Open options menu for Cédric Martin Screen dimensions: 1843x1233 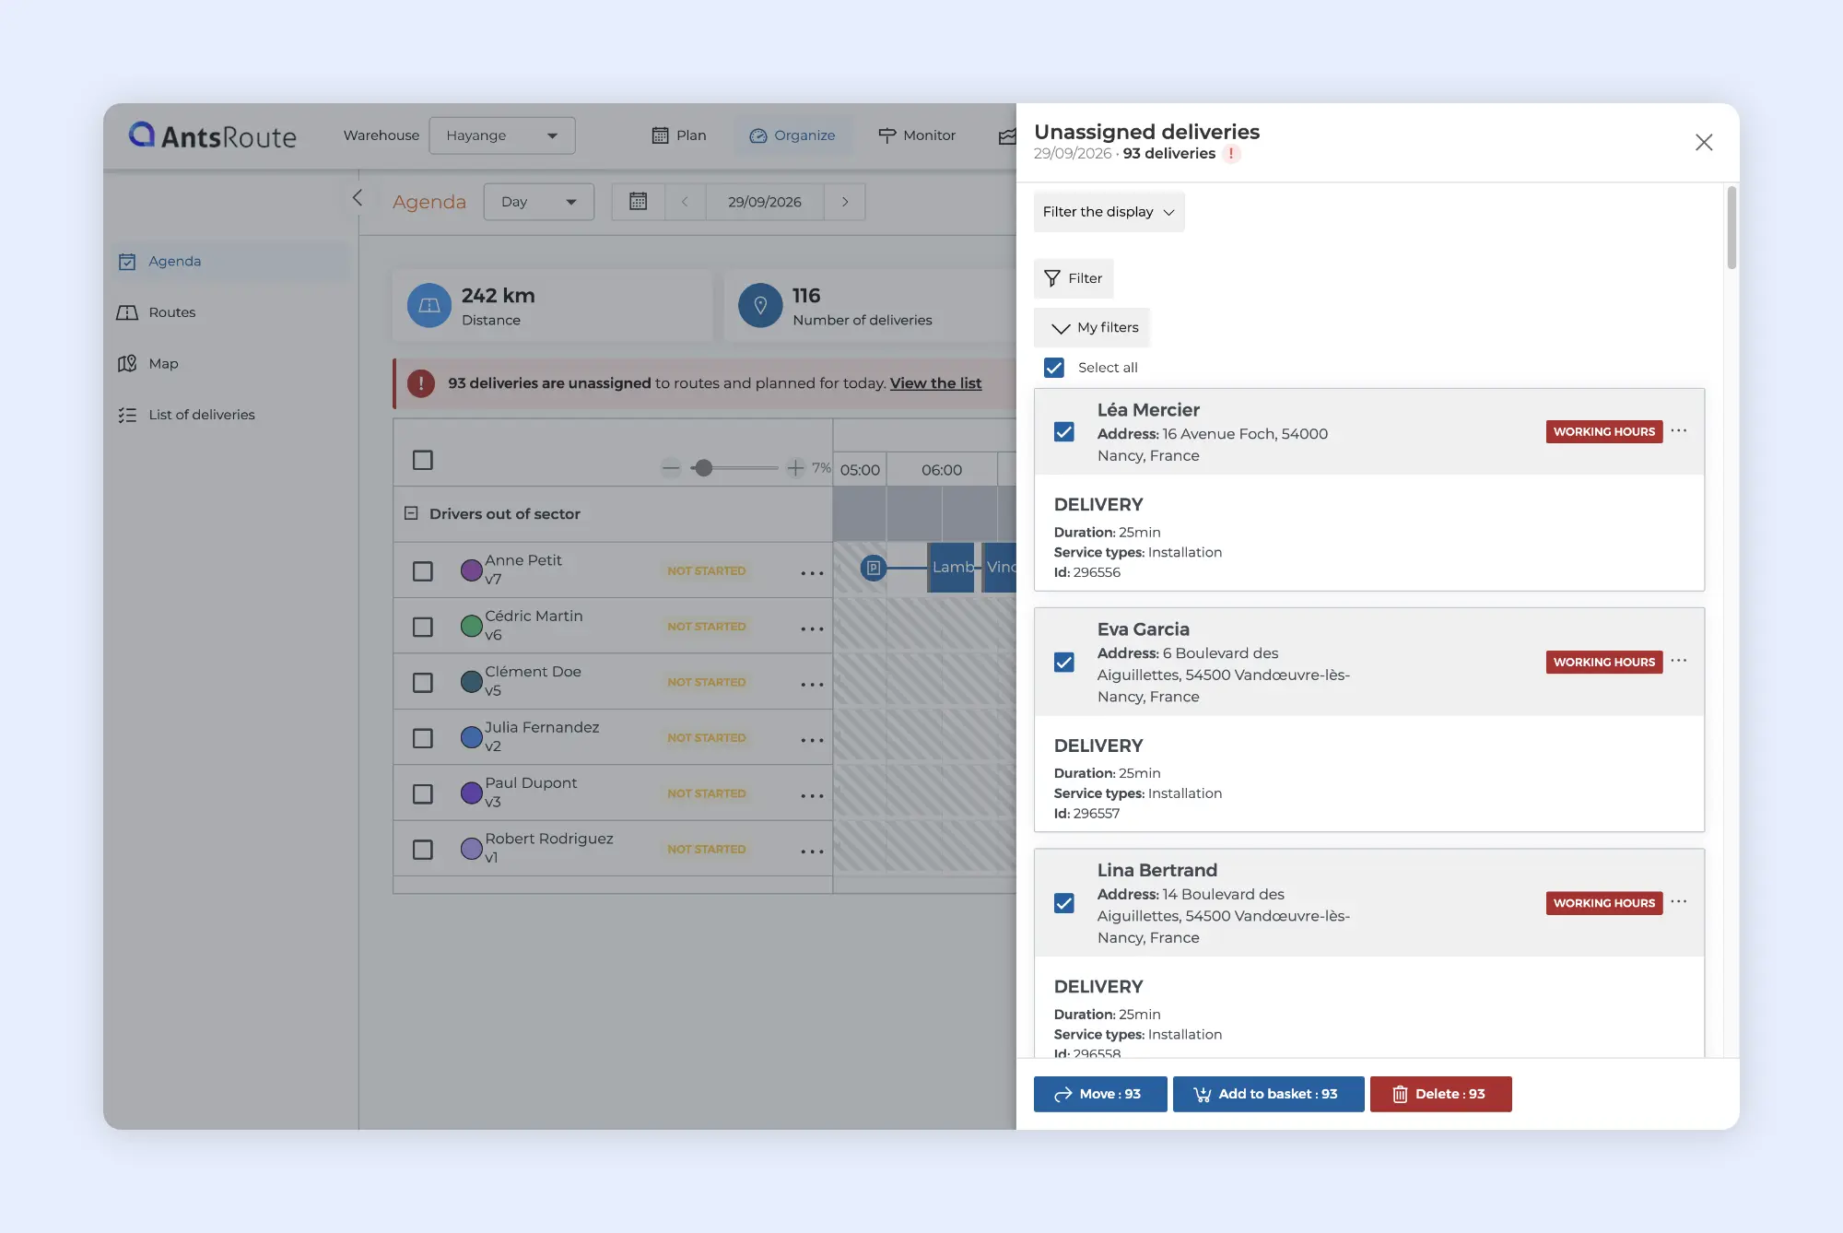(812, 629)
